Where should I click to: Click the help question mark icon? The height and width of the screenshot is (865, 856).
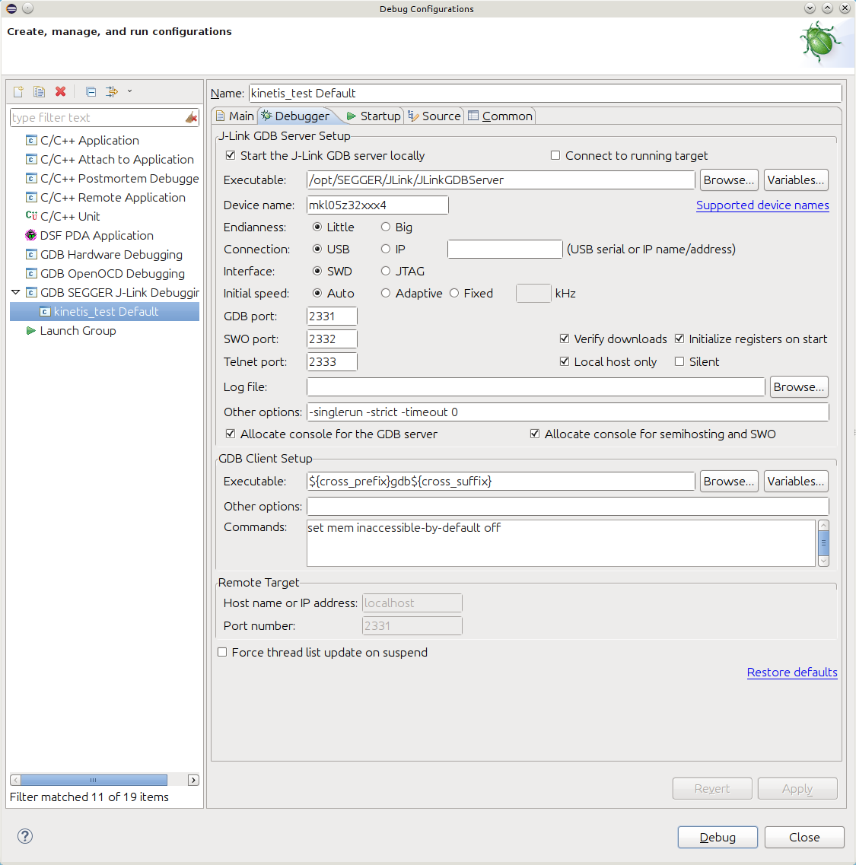coord(25,836)
